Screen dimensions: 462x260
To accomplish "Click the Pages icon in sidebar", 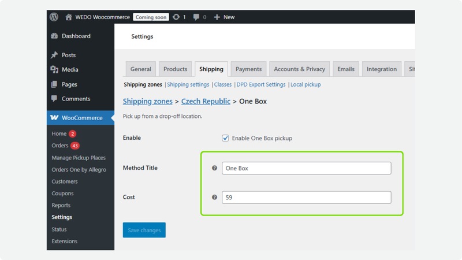I will point(54,84).
